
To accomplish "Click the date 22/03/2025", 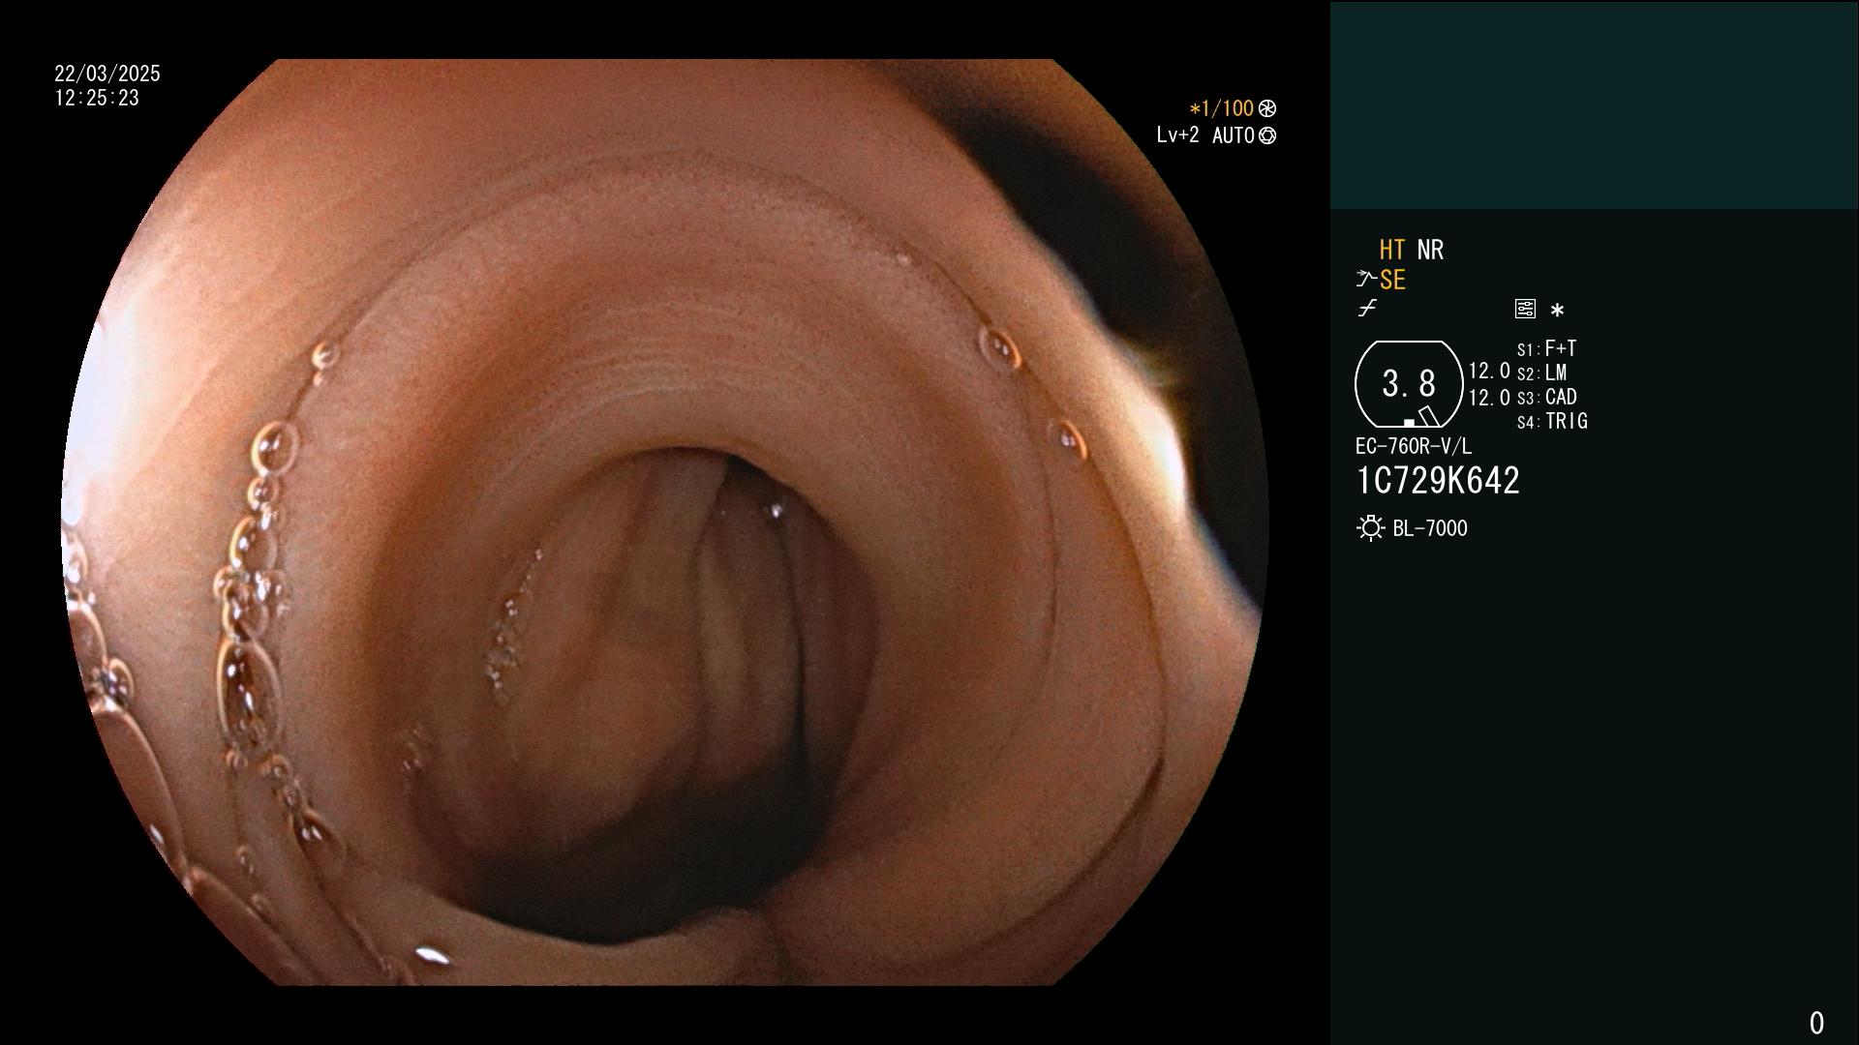I will (107, 74).
